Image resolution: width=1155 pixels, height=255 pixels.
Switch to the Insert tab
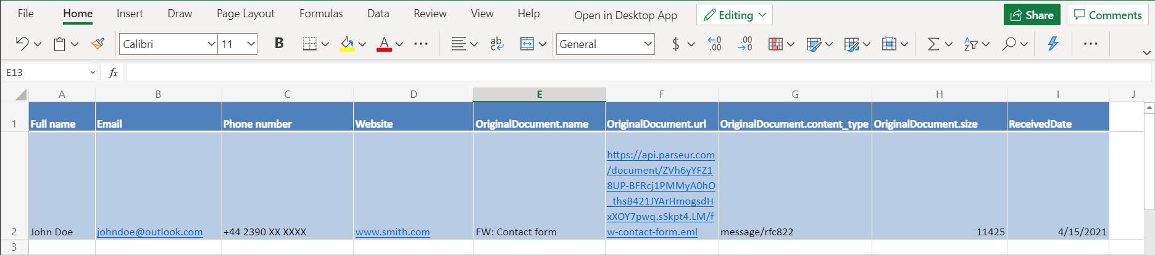[130, 14]
